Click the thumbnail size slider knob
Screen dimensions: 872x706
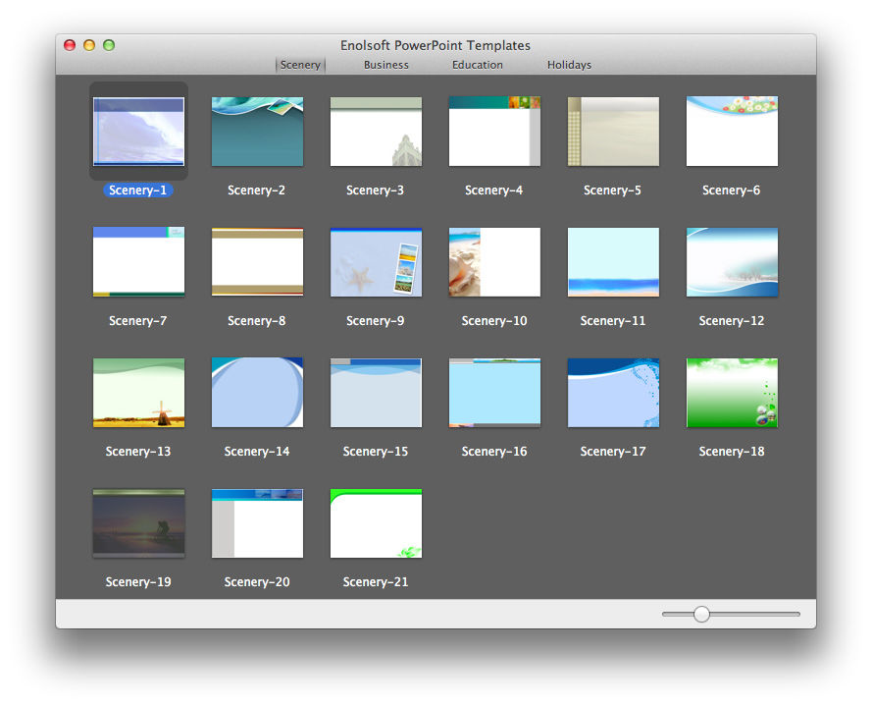pyautogui.click(x=701, y=614)
